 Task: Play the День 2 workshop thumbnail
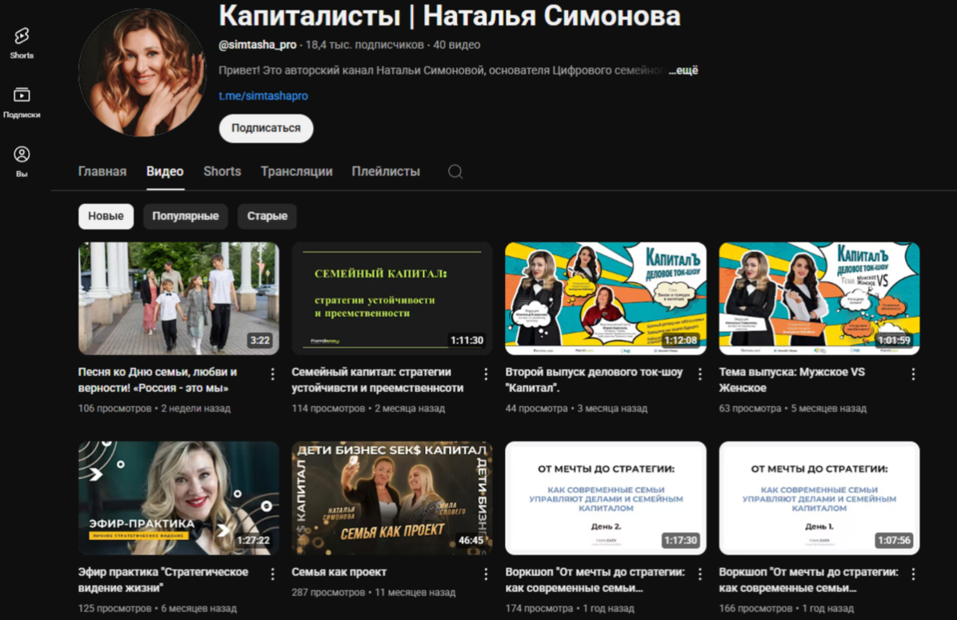pyautogui.click(x=606, y=498)
